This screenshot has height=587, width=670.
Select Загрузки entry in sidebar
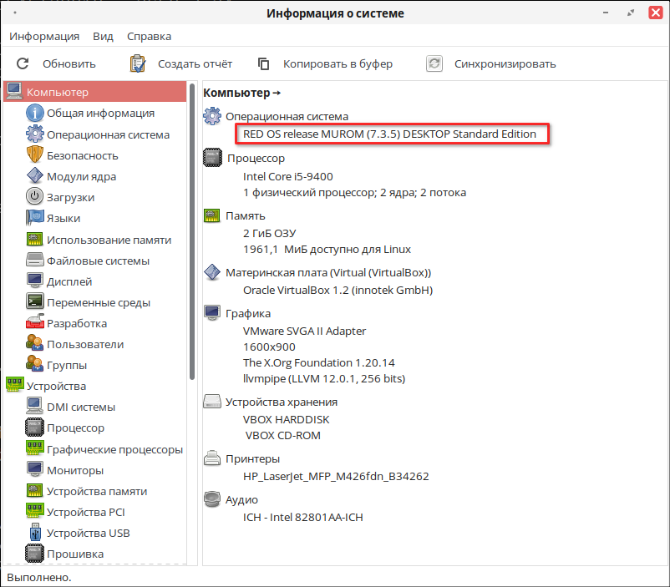click(70, 197)
